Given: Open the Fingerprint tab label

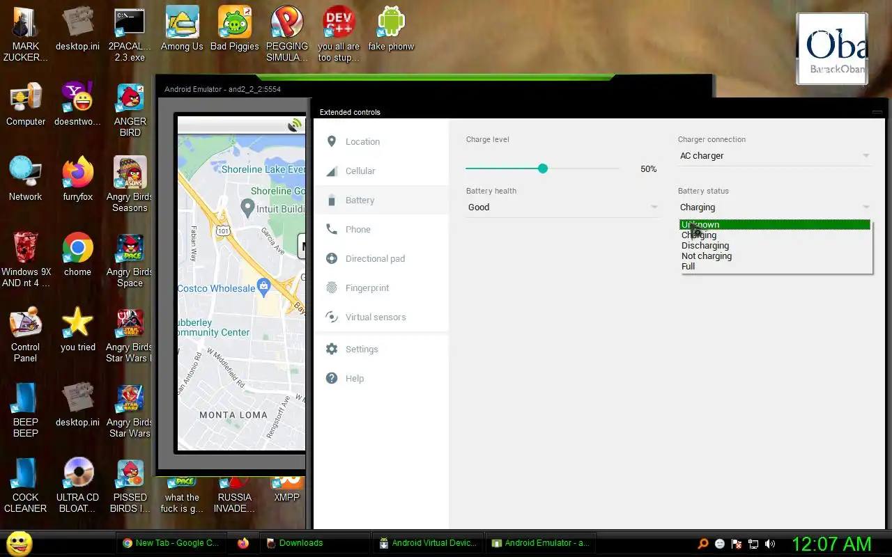Looking at the screenshot, I should pos(367,288).
